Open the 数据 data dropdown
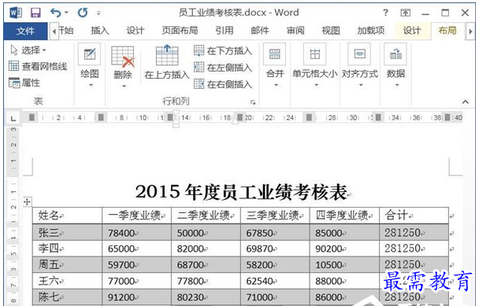The width and height of the screenshot is (479, 306). point(395,65)
